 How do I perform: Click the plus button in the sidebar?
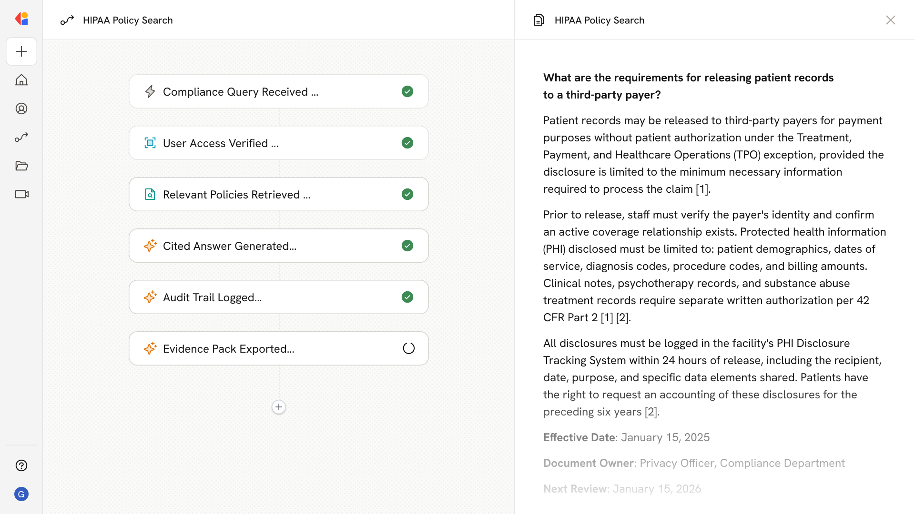pos(21,51)
